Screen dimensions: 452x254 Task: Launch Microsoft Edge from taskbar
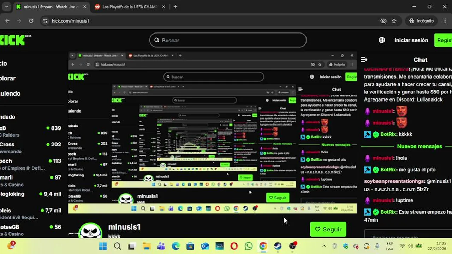tap(176, 246)
